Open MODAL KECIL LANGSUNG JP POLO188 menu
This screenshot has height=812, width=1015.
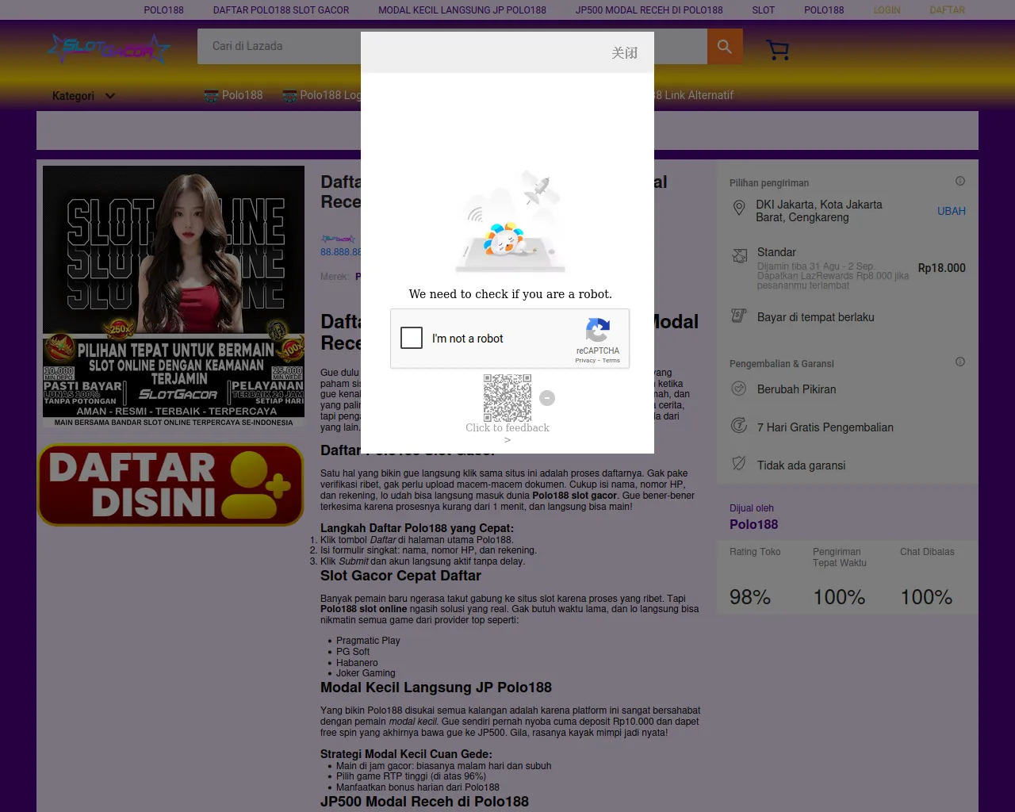(462, 10)
